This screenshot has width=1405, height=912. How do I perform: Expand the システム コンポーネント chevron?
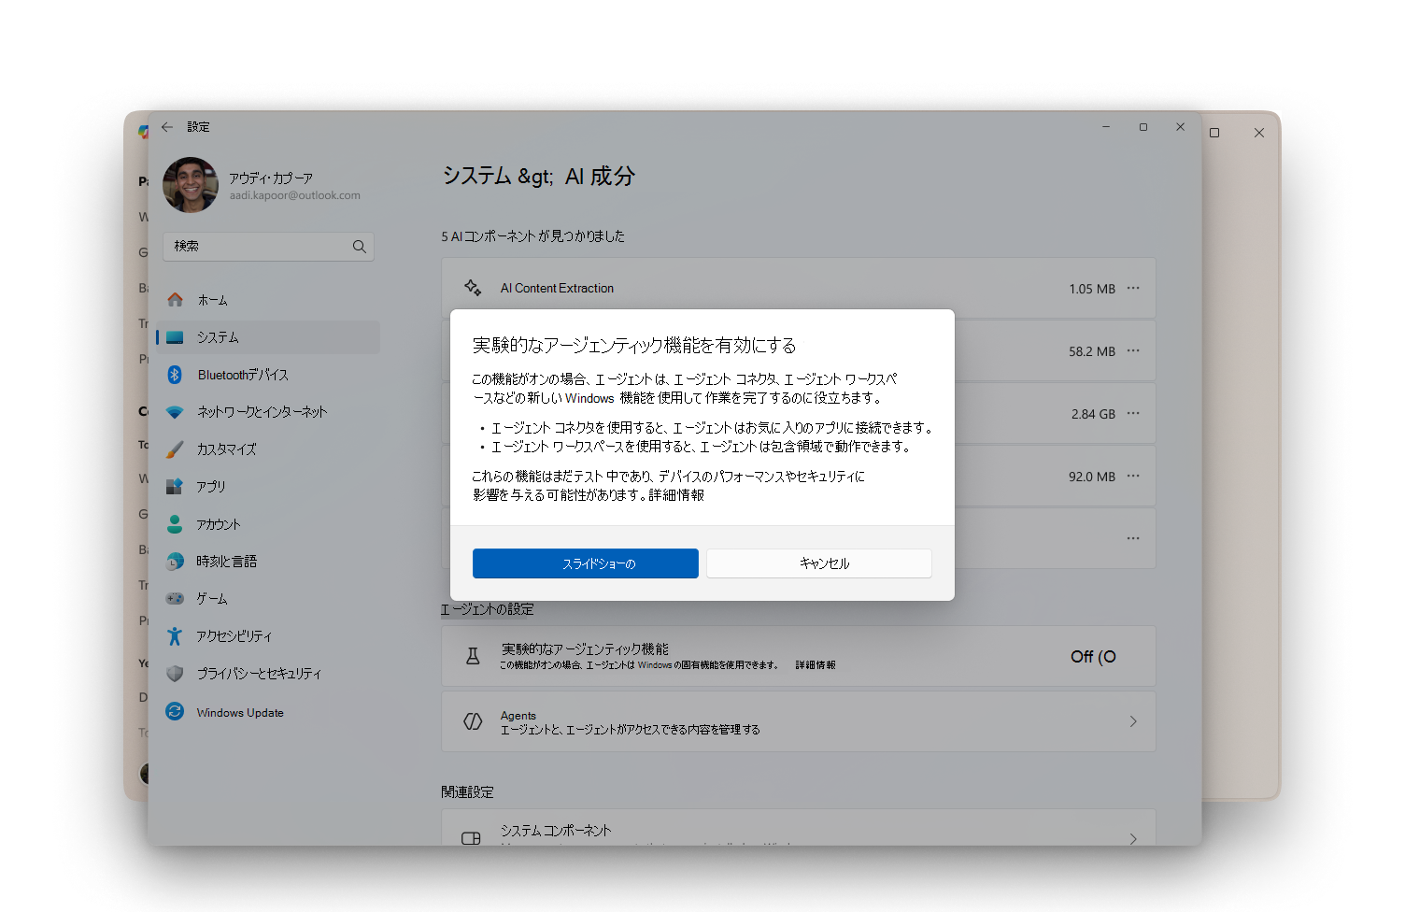click(1133, 838)
